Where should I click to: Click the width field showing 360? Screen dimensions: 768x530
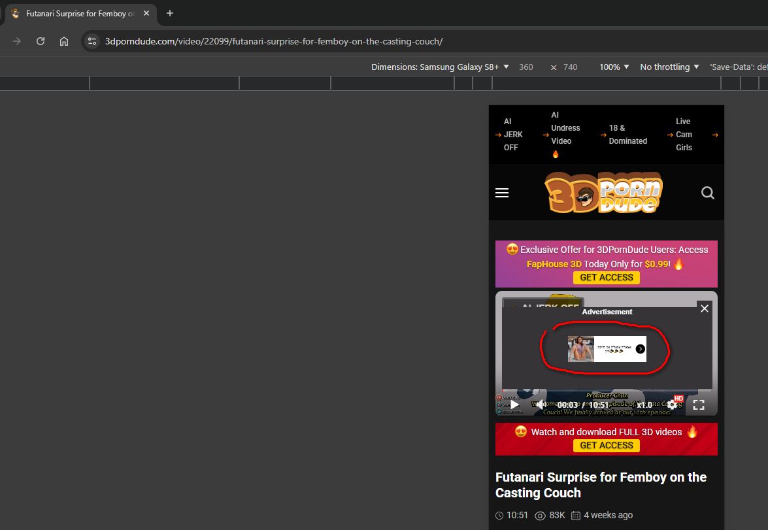[526, 67]
